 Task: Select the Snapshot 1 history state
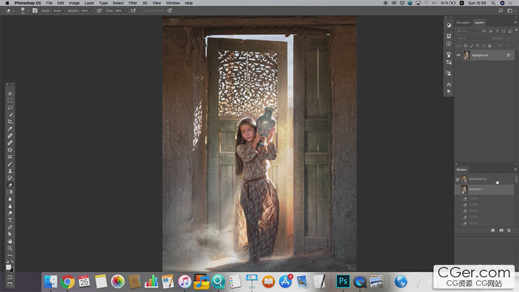[485, 189]
